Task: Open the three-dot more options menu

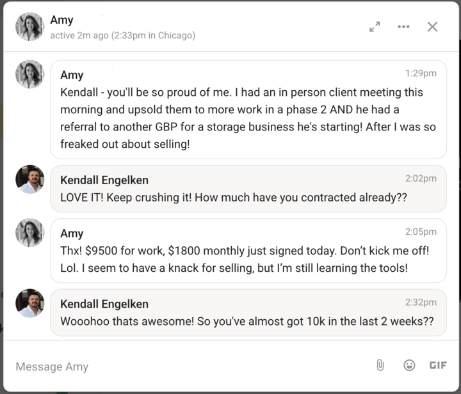Action: 403,27
